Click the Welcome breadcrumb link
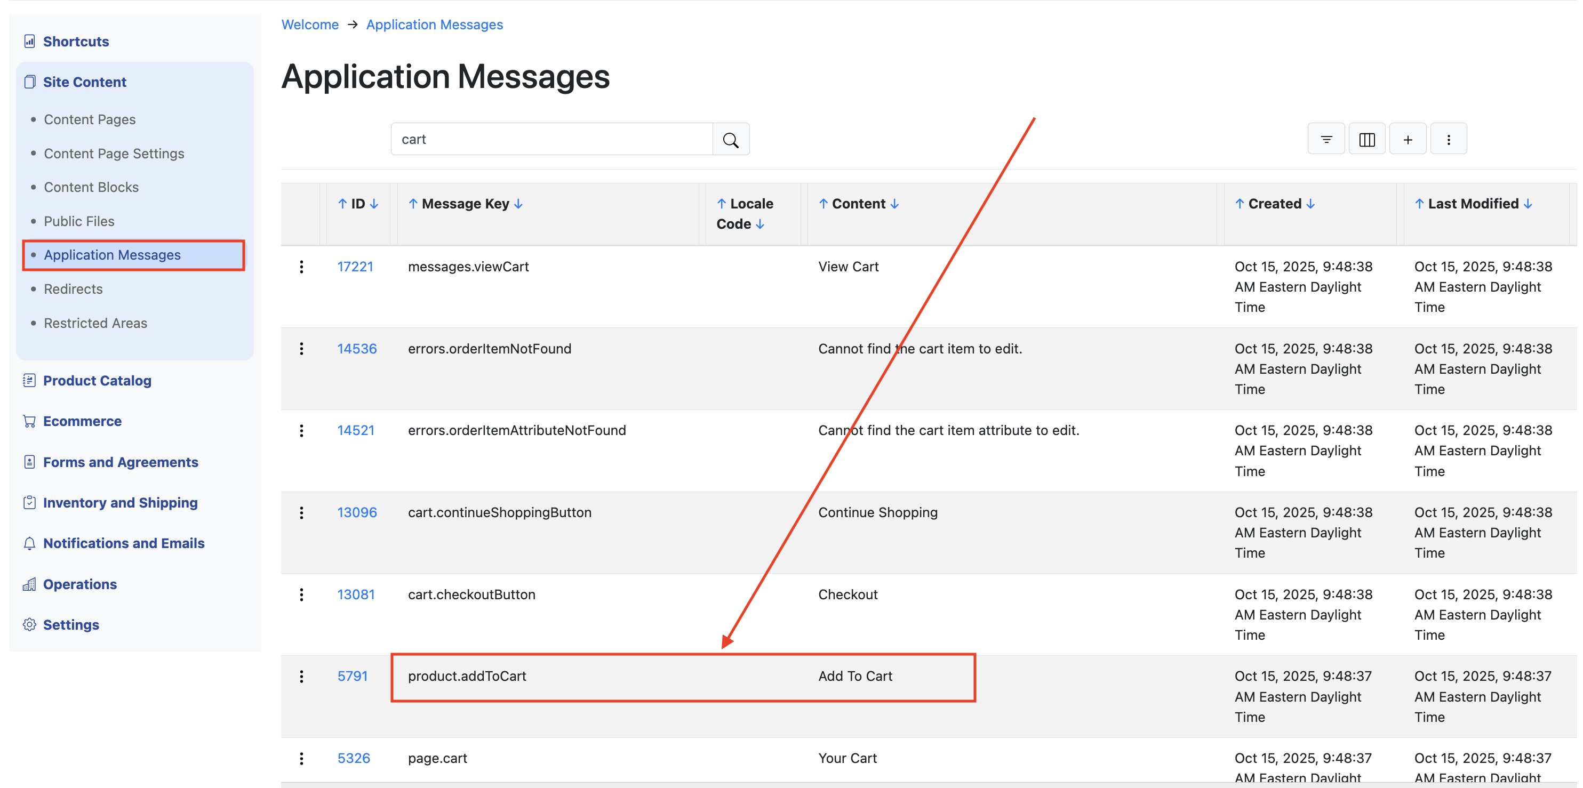 coord(310,25)
